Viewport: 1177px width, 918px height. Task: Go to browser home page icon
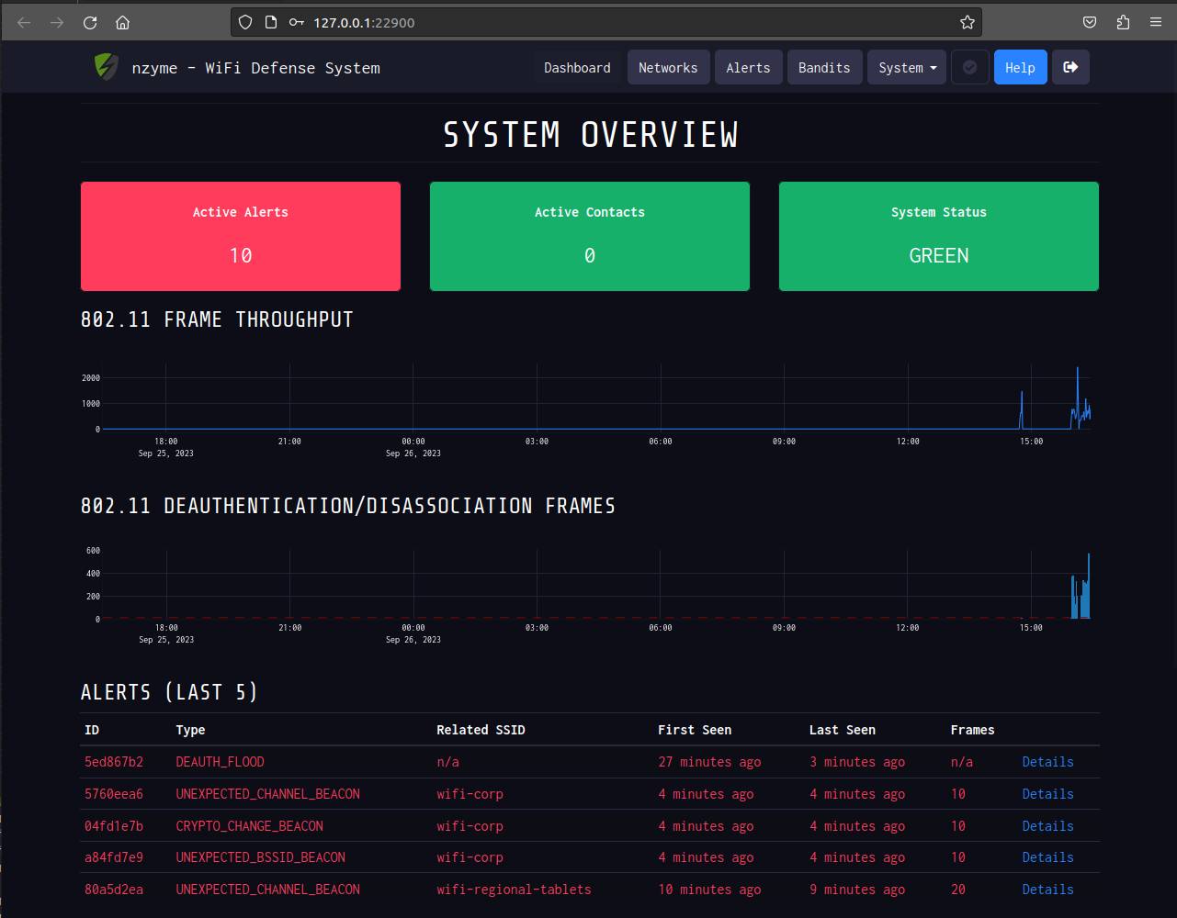[x=122, y=22]
